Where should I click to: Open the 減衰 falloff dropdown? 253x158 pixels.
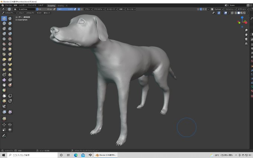coord(122,9)
